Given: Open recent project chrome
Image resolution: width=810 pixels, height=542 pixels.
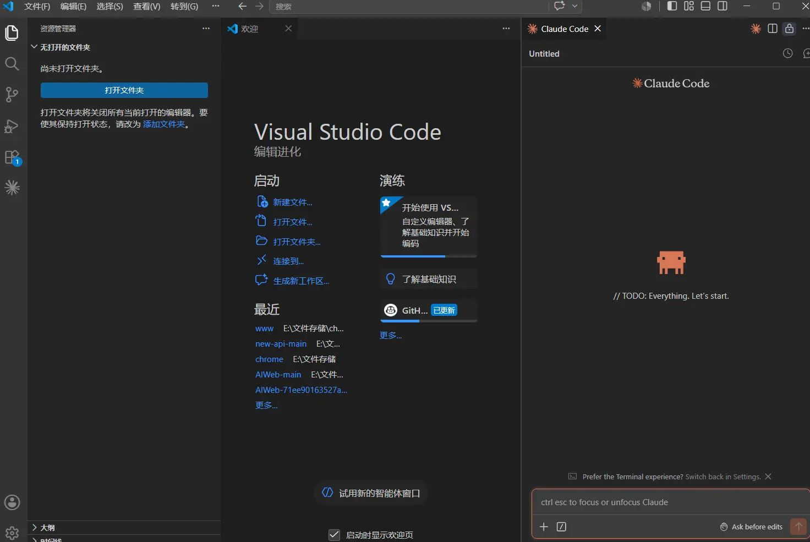Looking at the screenshot, I should [x=269, y=359].
